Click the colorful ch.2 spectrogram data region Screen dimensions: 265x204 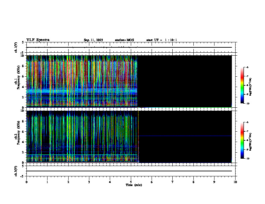coord(82,137)
